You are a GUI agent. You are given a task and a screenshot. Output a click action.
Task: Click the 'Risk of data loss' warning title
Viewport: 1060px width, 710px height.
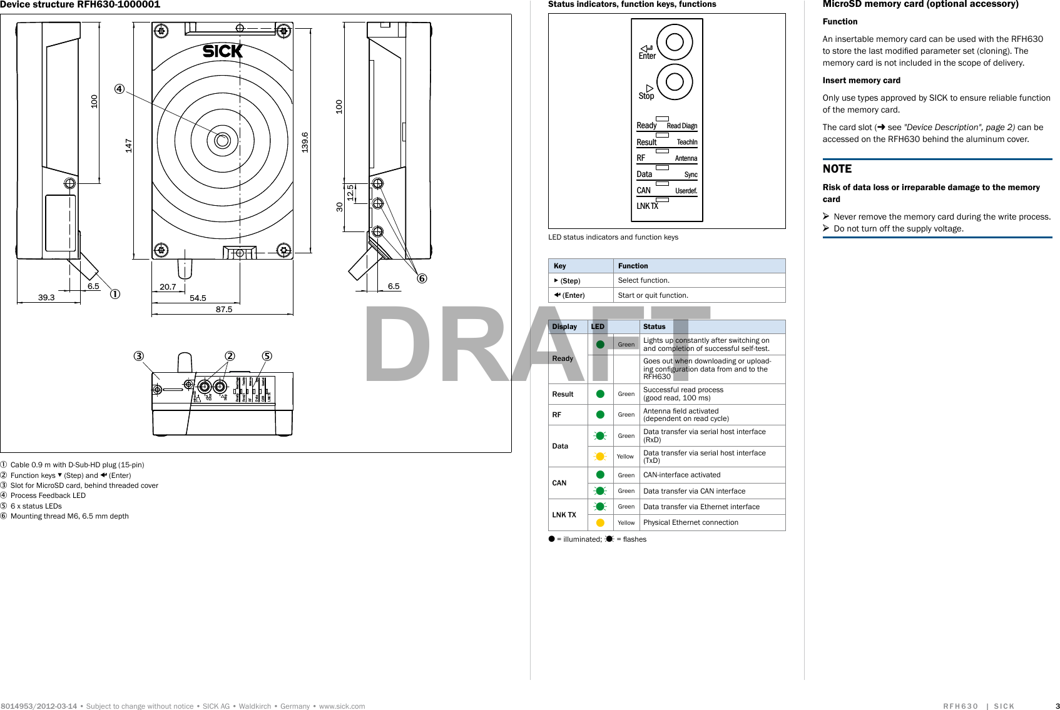[931, 193]
